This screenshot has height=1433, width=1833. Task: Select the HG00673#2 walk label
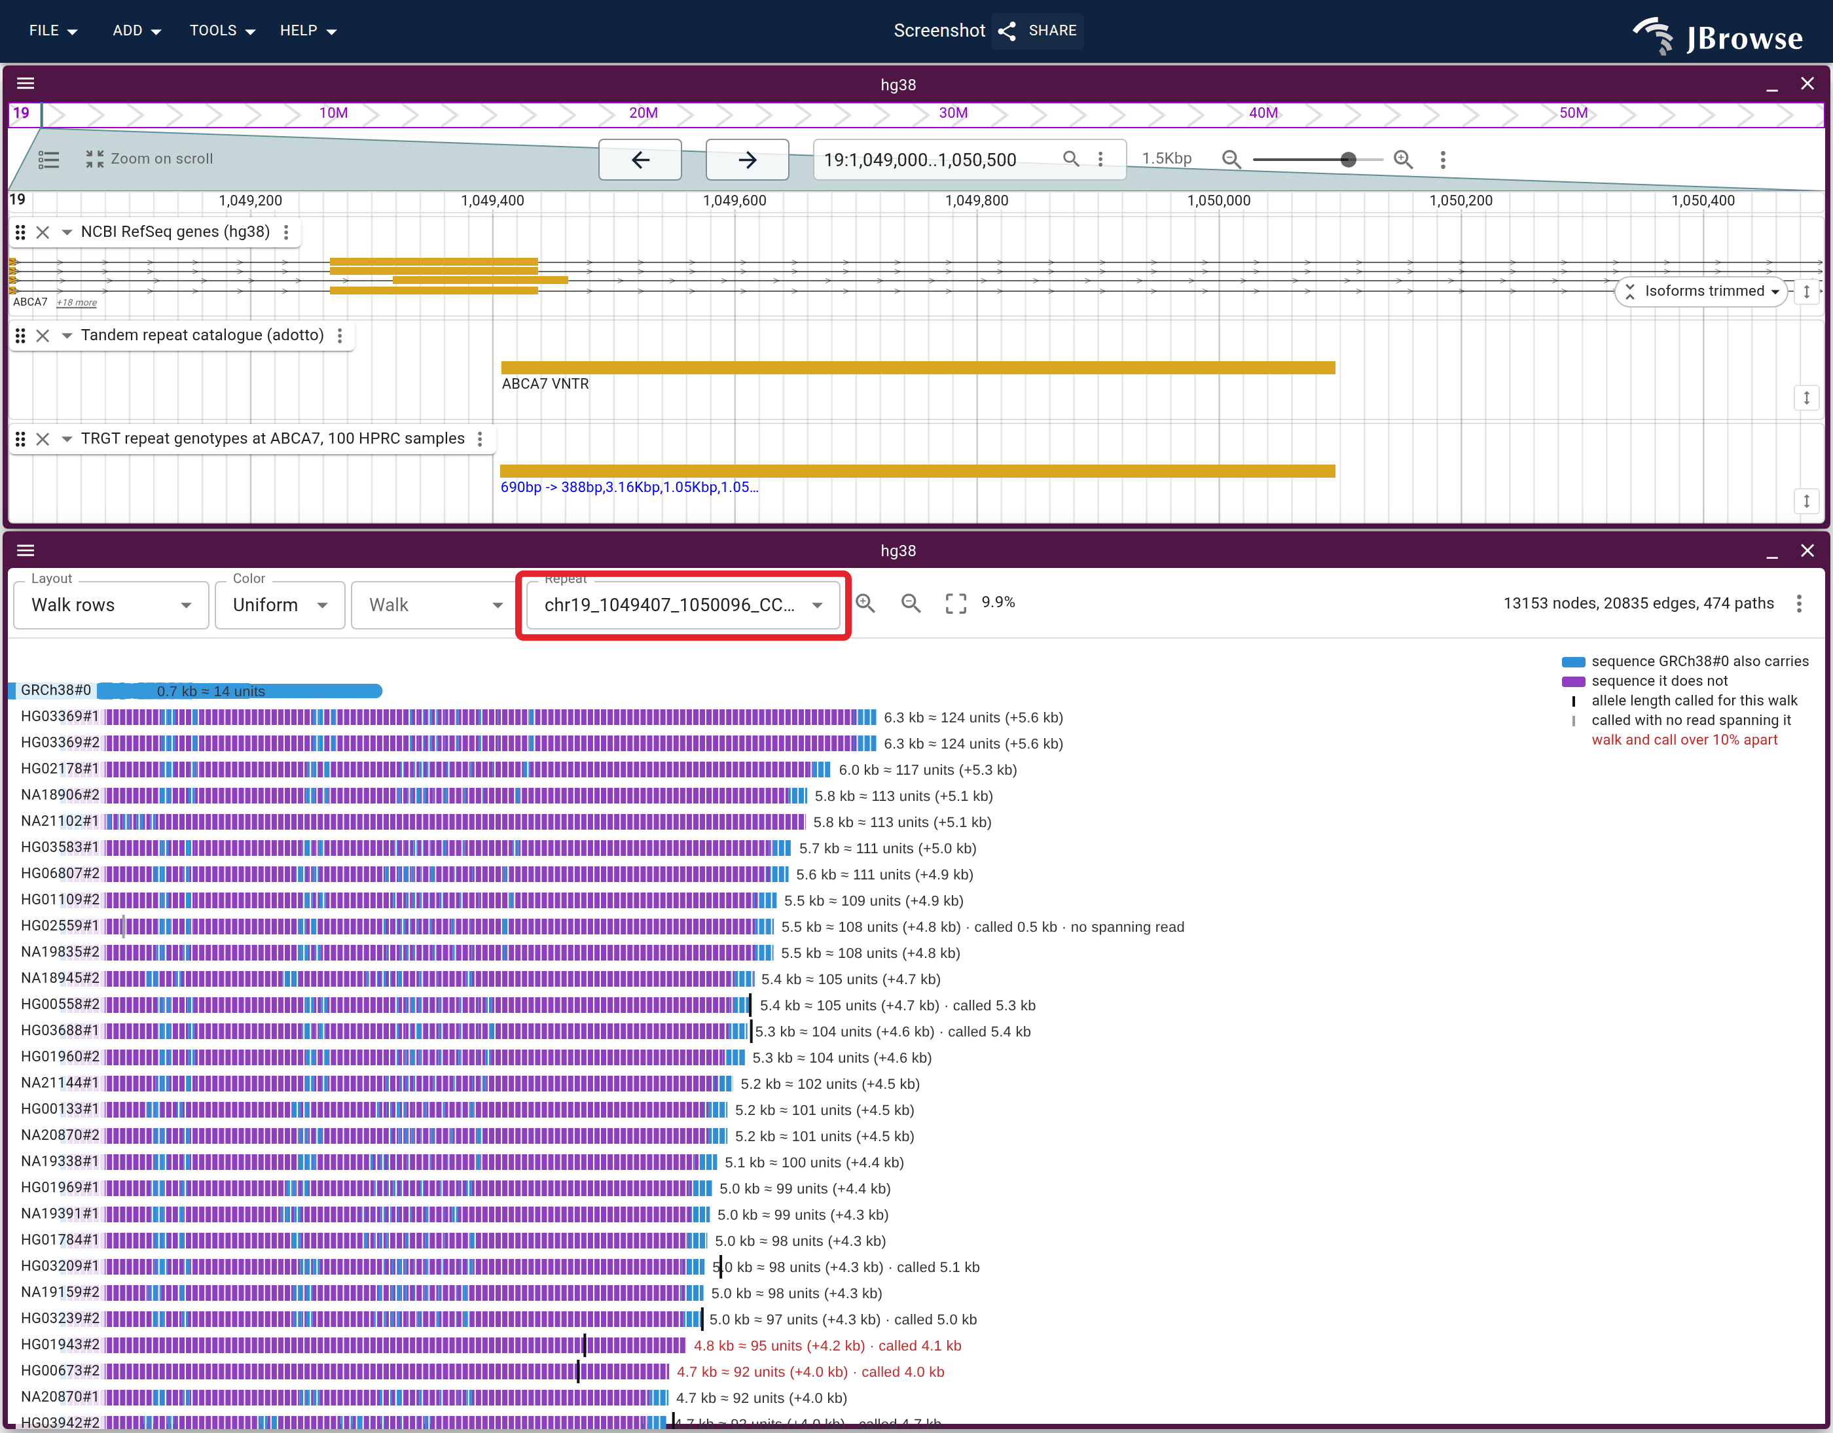click(x=60, y=1371)
